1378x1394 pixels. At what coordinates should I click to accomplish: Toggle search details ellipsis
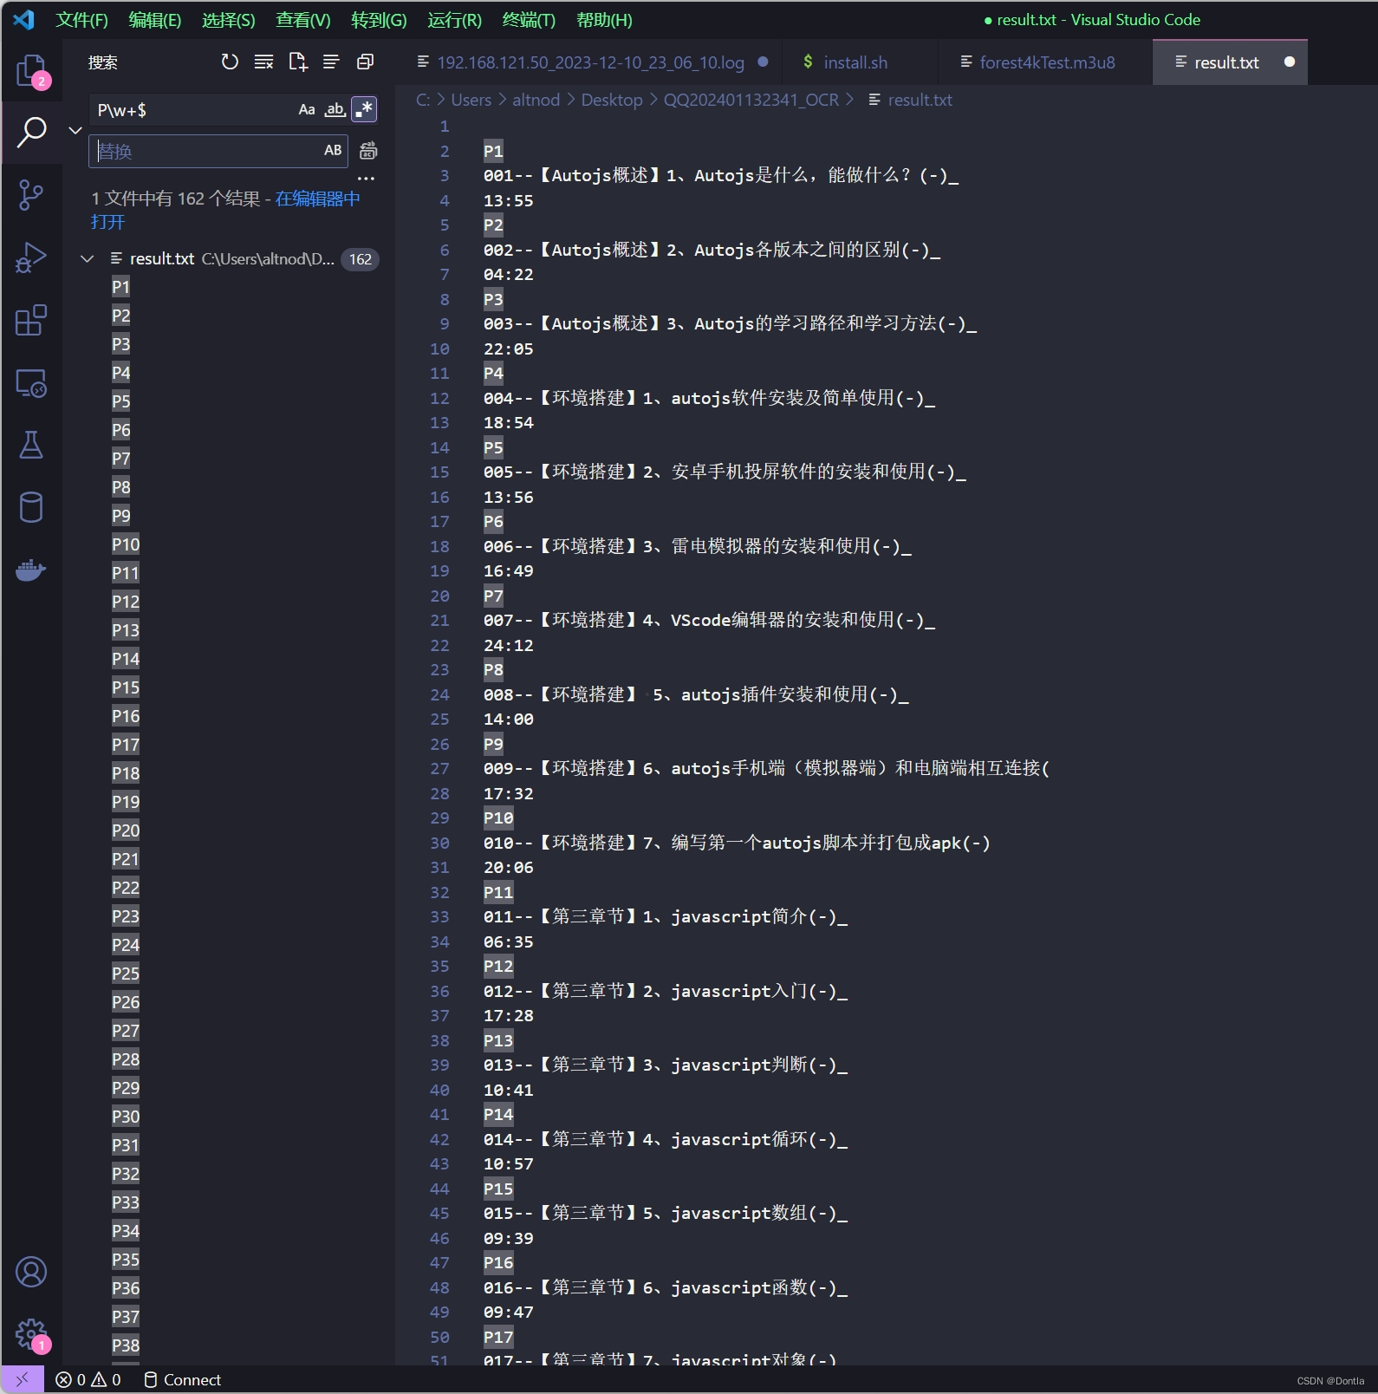[367, 179]
